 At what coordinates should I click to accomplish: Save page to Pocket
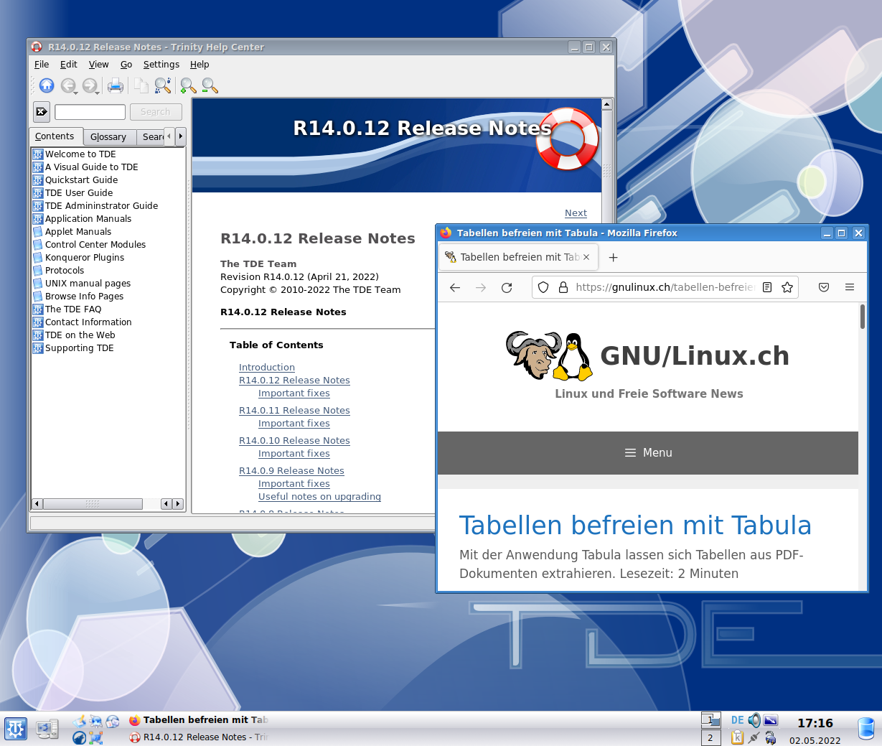(x=824, y=287)
